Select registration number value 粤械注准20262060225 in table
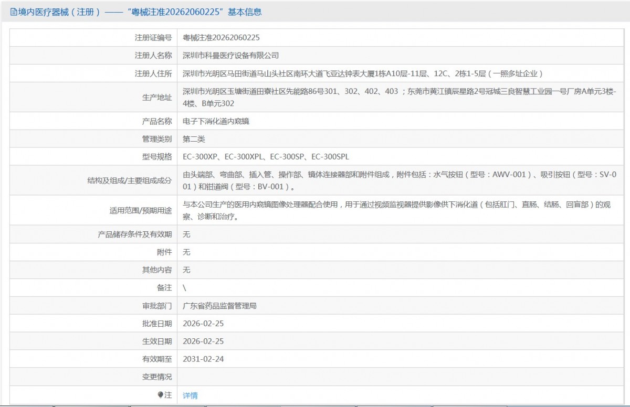This screenshot has width=630, height=407. (x=221, y=38)
